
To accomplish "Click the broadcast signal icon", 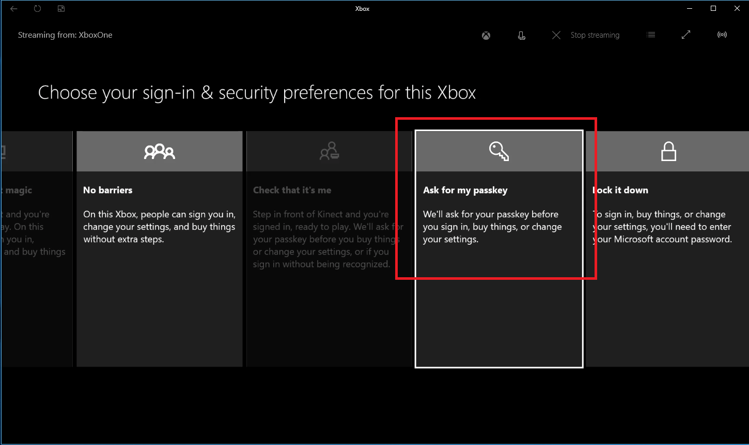I will (x=722, y=35).
